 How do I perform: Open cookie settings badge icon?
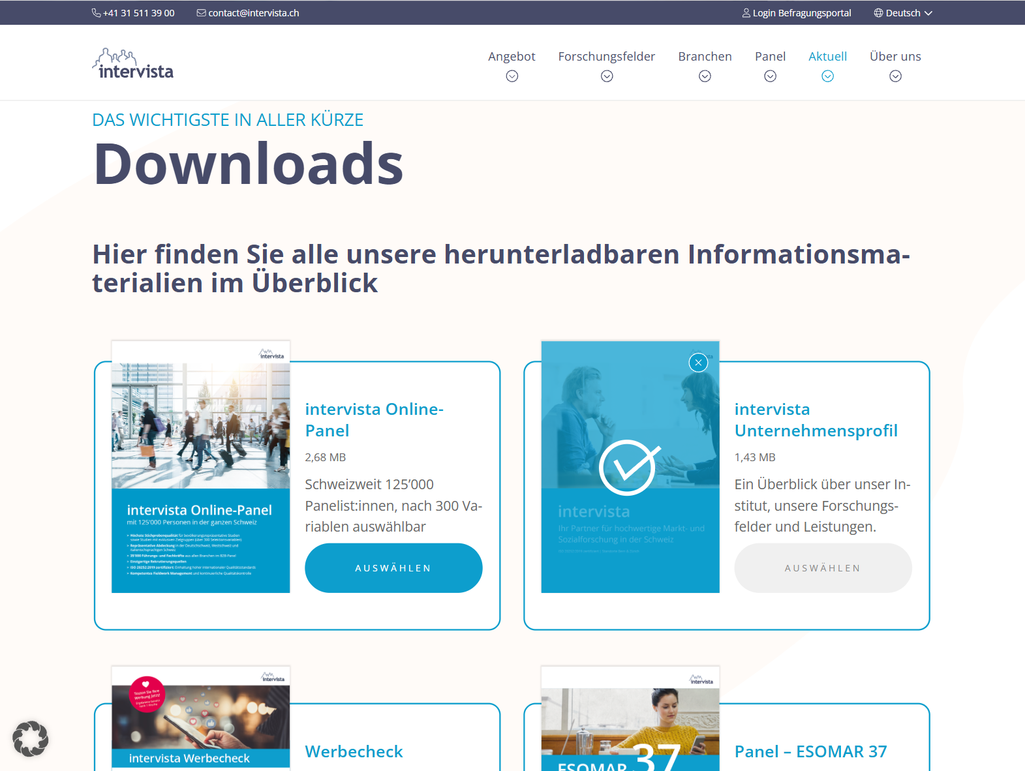pos(31,739)
